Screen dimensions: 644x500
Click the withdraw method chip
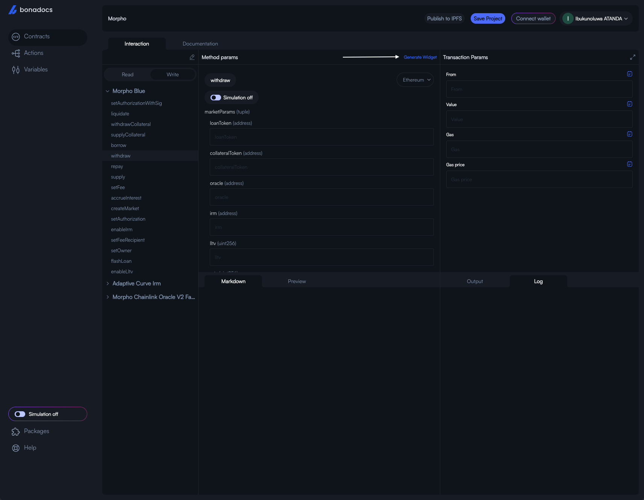click(x=220, y=80)
